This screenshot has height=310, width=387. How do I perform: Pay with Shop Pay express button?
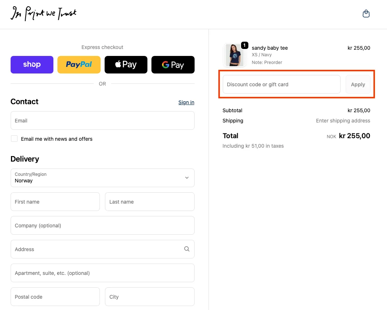click(x=32, y=65)
